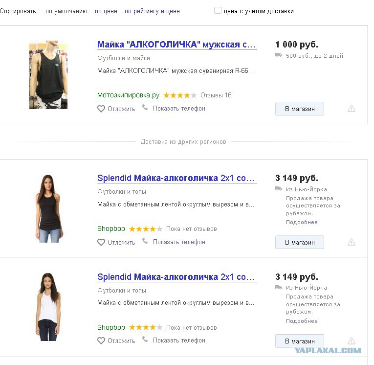
Task: Sort results "по цене"
Action: pyautogui.click(x=106, y=11)
